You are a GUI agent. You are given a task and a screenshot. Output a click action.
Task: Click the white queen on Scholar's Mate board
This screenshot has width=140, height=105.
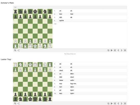[x=30, y=46]
